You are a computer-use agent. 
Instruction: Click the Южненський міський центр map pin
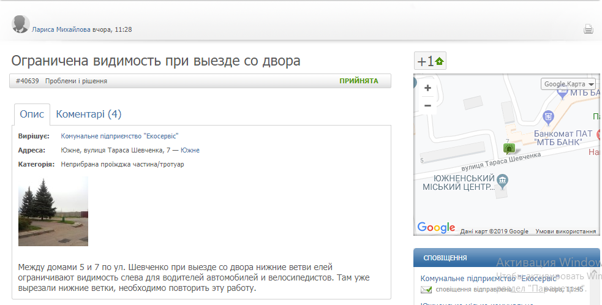coord(502,179)
